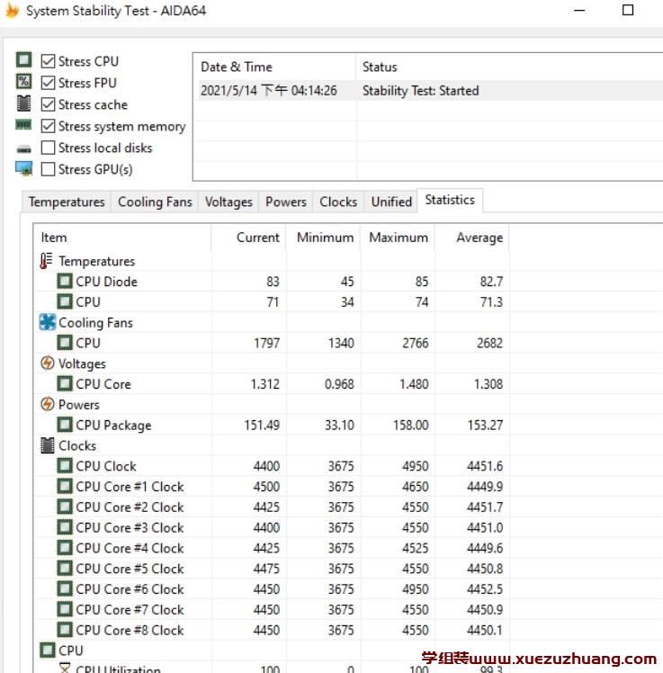Click the Temperatures thermometer icon

click(x=46, y=261)
